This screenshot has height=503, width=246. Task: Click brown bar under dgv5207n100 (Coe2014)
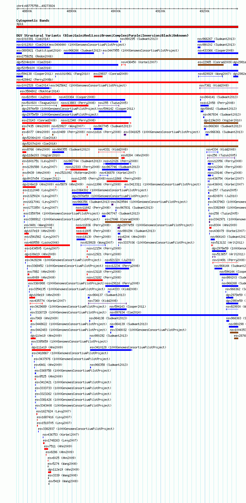pyautogui.click(x=130, y=146)
